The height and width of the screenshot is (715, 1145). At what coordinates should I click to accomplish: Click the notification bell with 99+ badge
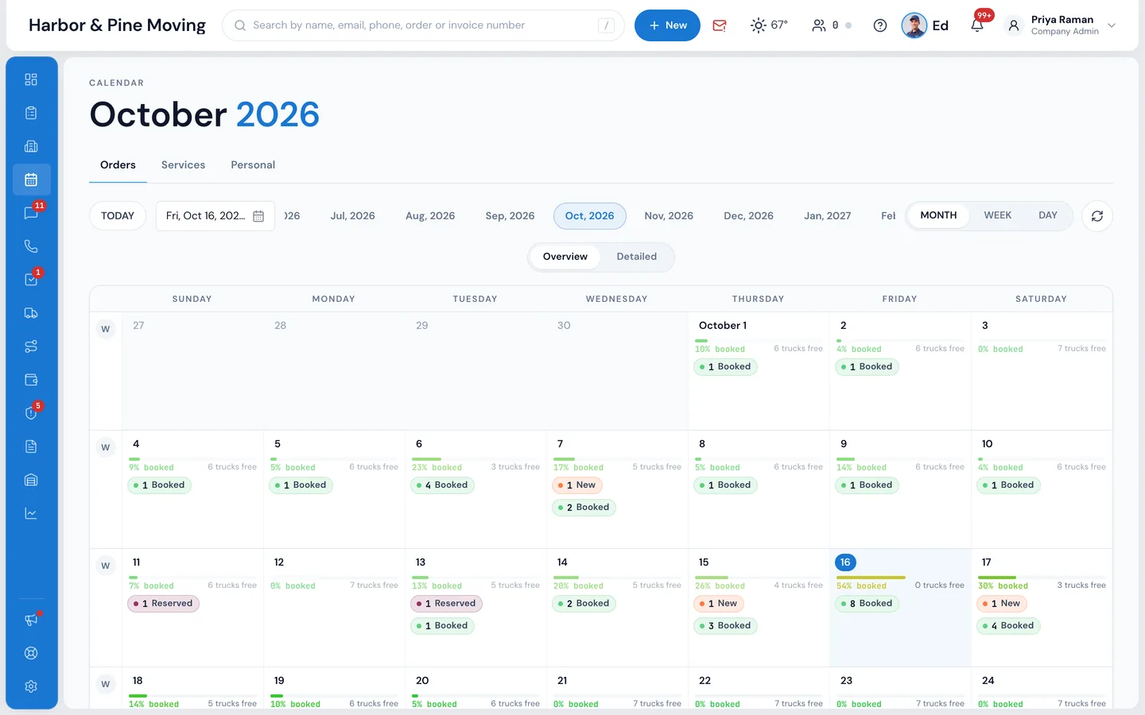coord(977,25)
